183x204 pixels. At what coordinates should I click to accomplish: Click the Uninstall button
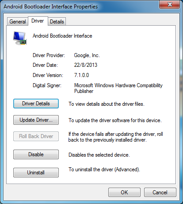pos(36,173)
